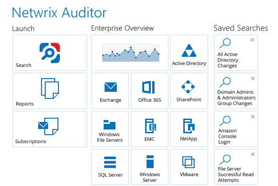Open the VMware tile

click(x=189, y=167)
